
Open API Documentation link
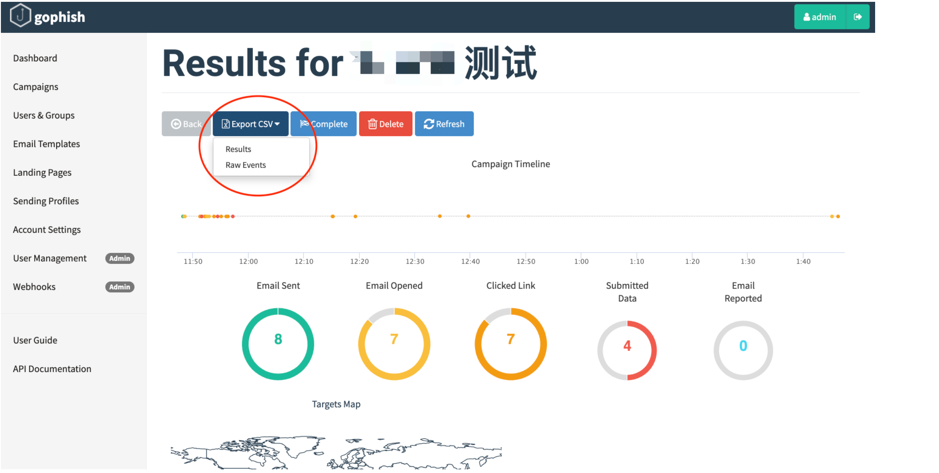pos(52,369)
